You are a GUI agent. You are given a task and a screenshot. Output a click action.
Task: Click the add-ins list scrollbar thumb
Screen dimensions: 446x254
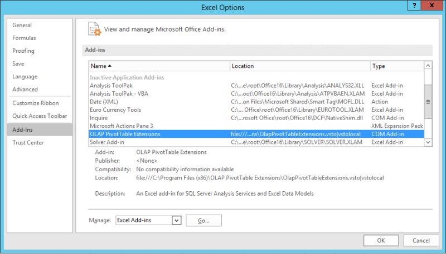[x=428, y=102]
